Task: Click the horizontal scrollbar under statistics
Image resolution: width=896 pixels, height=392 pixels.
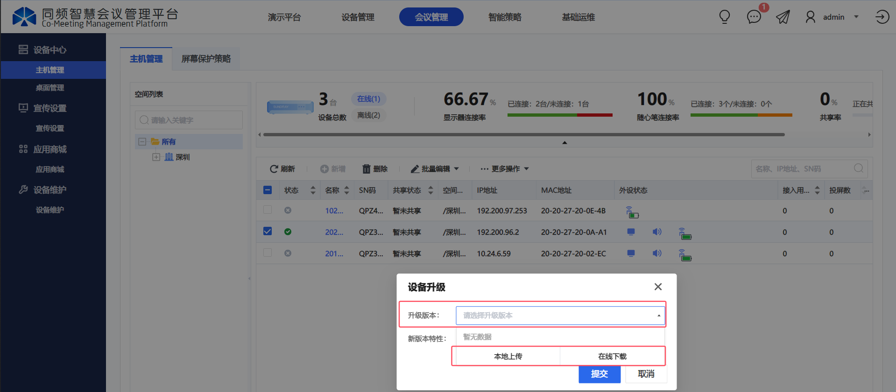Action: point(523,134)
